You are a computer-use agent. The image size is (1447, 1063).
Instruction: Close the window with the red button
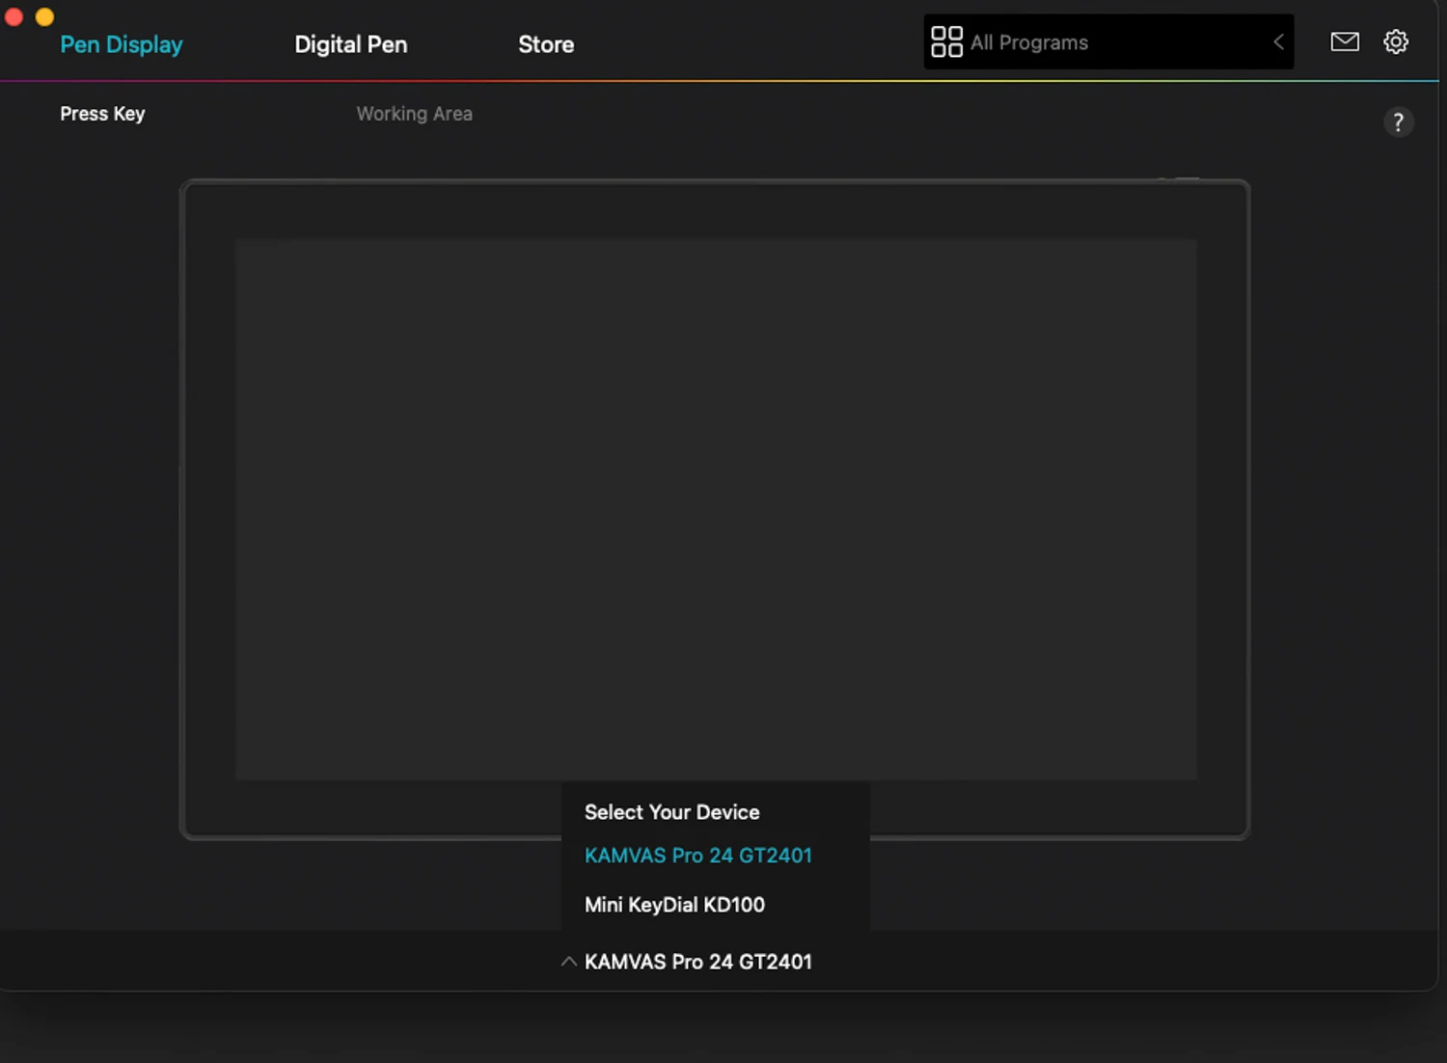14,16
